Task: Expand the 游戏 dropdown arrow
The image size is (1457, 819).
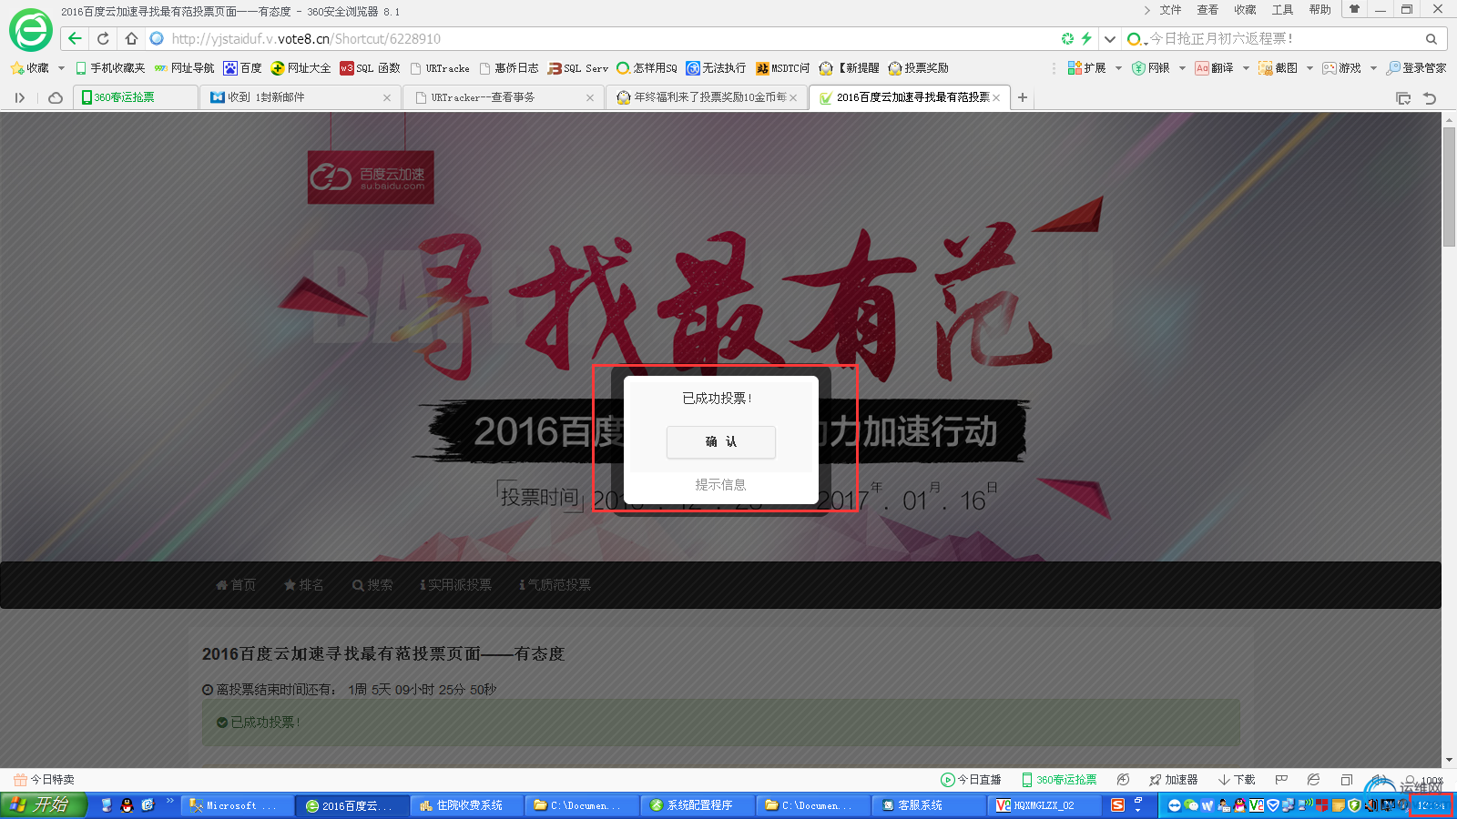Action: click(1373, 68)
